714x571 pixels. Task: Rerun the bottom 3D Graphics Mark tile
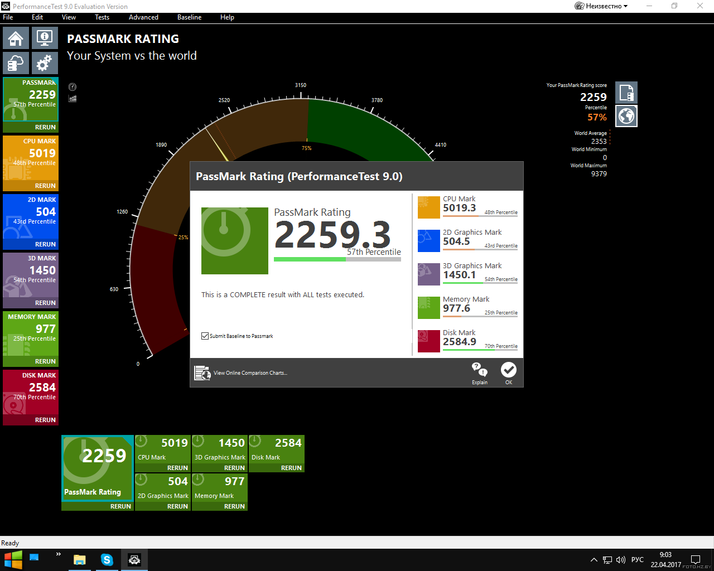click(x=234, y=468)
